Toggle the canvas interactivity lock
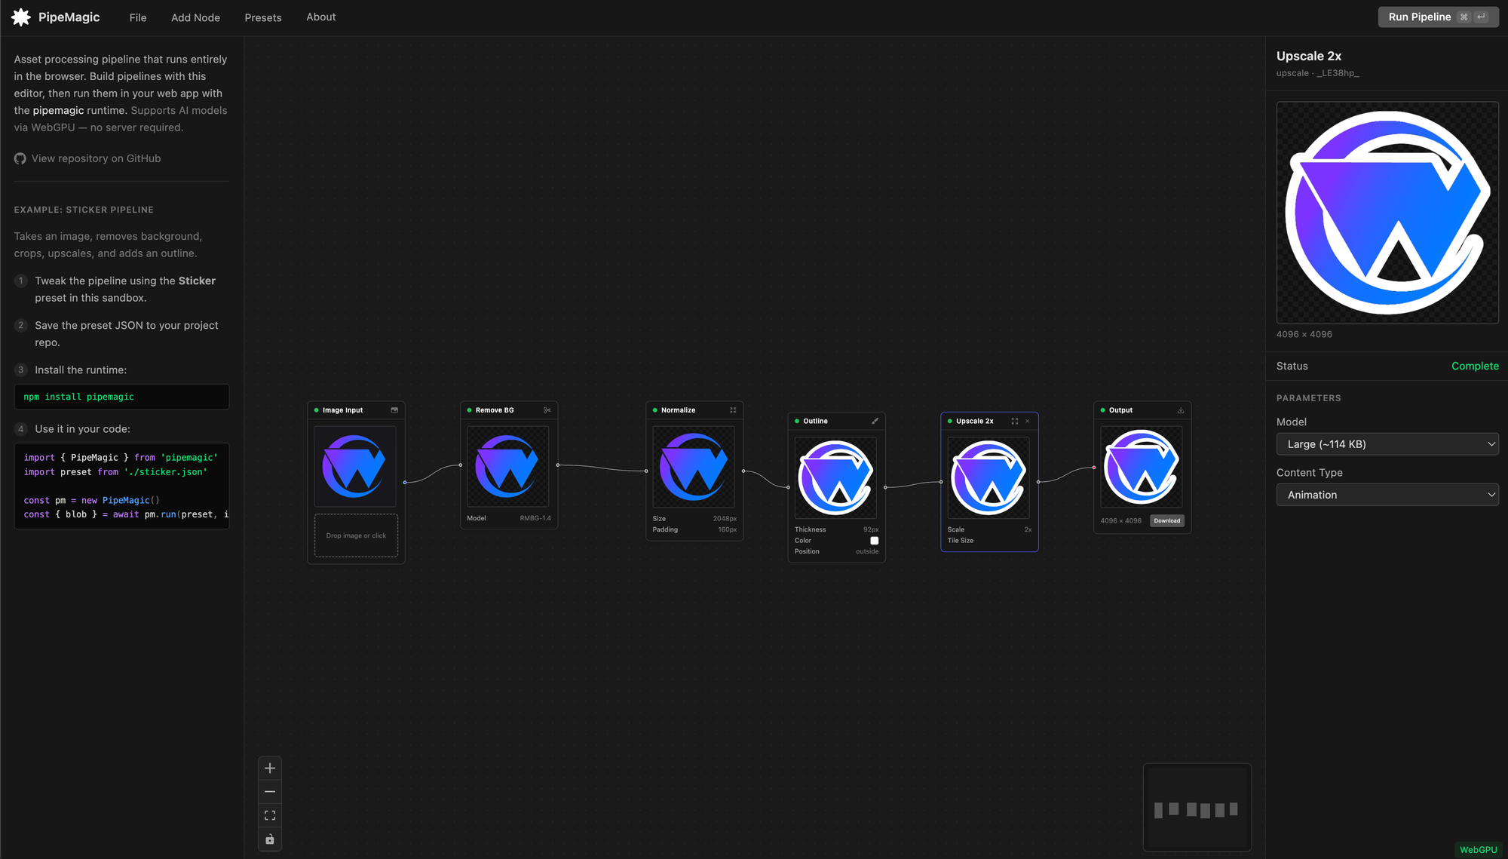 [x=270, y=839]
